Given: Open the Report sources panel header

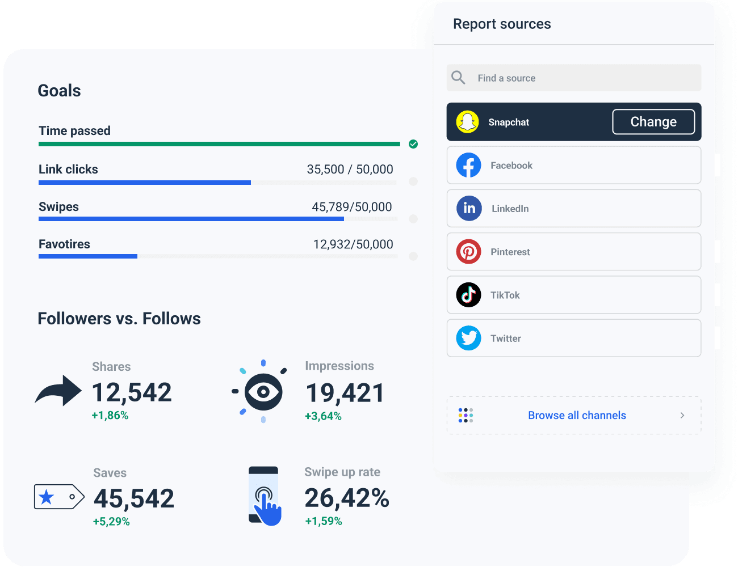Looking at the screenshot, I should coord(502,24).
